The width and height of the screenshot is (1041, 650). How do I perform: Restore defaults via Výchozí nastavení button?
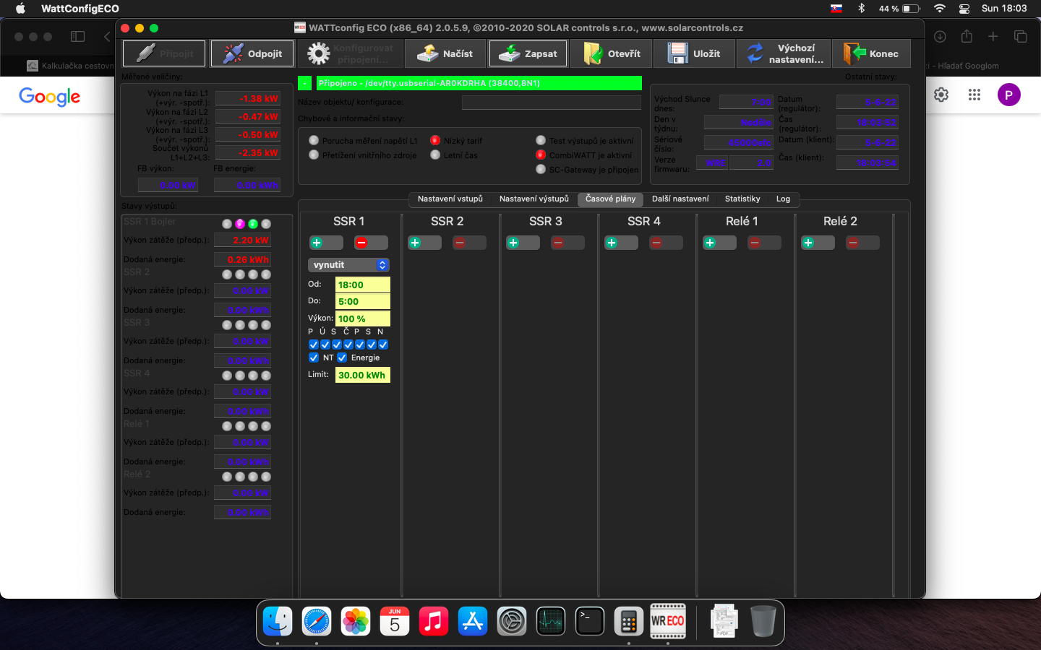click(x=784, y=53)
